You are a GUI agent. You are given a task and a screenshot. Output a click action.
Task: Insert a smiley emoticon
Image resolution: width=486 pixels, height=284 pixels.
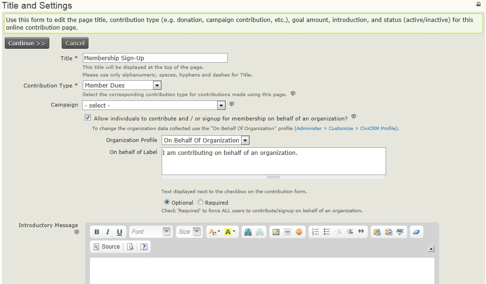[x=299, y=232]
